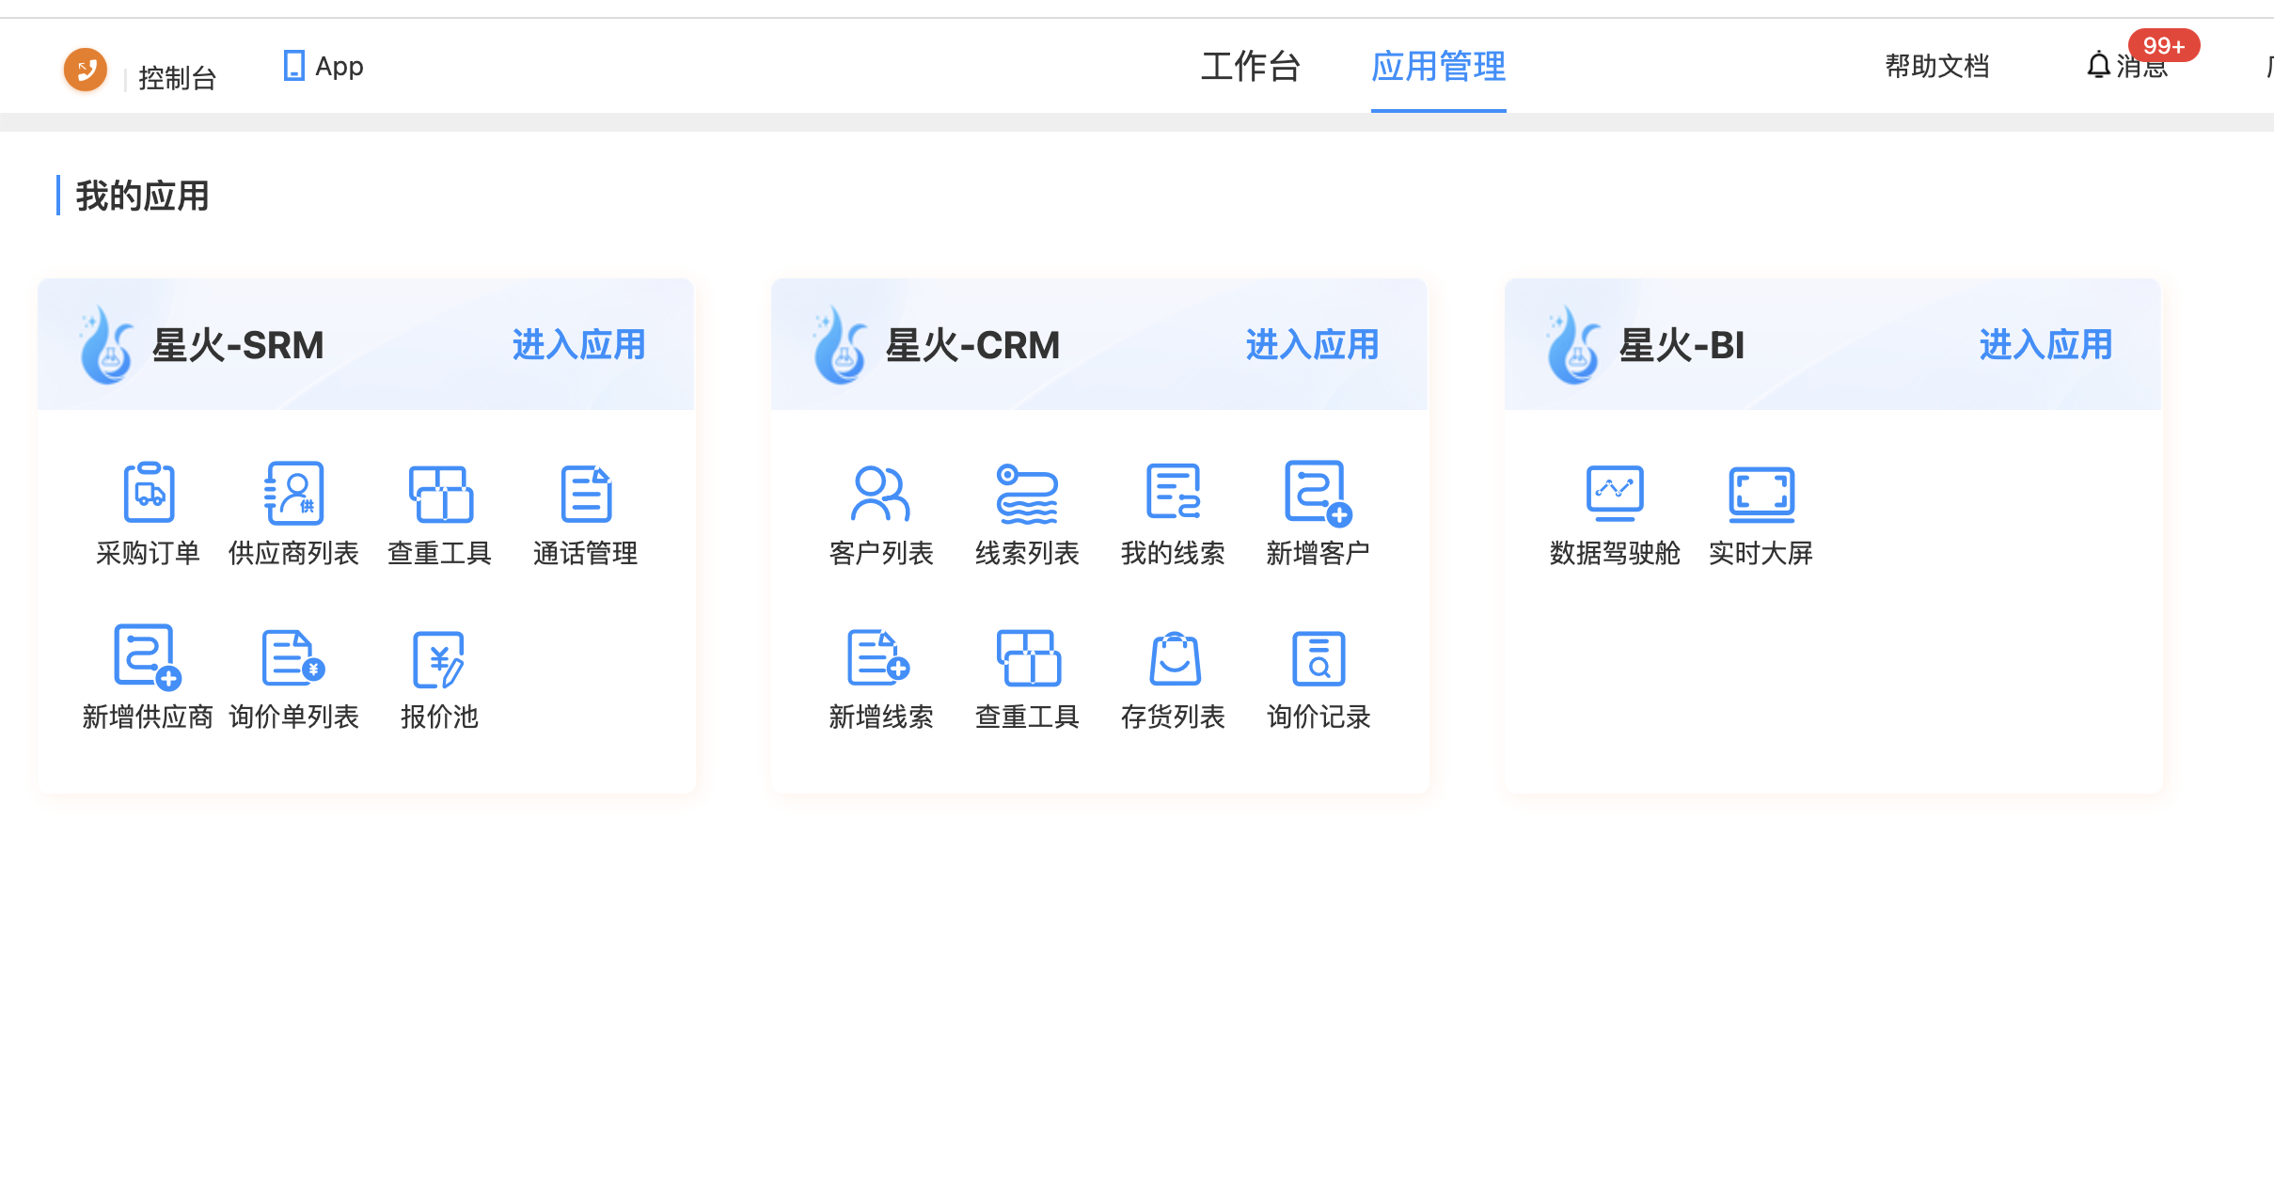The image size is (2274, 1198).
Task: Switch to the 工作台 tab
Action: point(1251,67)
